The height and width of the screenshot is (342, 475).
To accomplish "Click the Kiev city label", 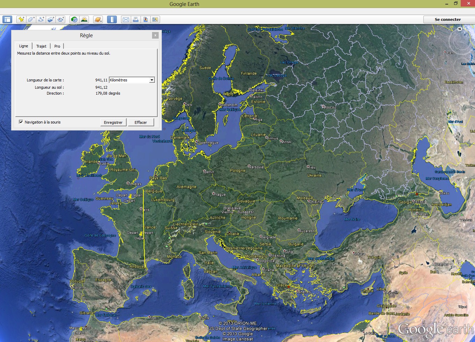I will coord(311,167).
